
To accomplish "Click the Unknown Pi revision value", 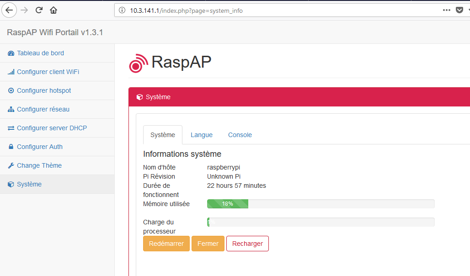I will click(x=224, y=176).
